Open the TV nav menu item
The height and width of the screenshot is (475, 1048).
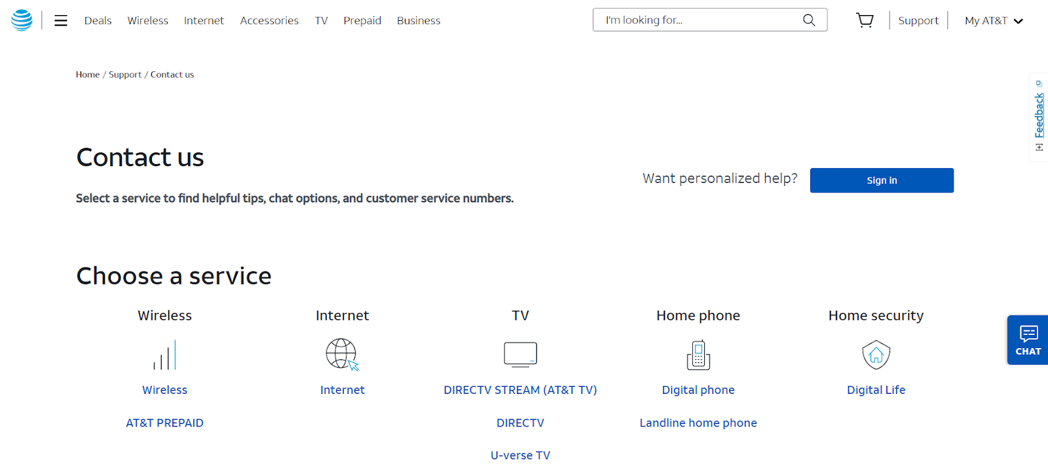[321, 21]
